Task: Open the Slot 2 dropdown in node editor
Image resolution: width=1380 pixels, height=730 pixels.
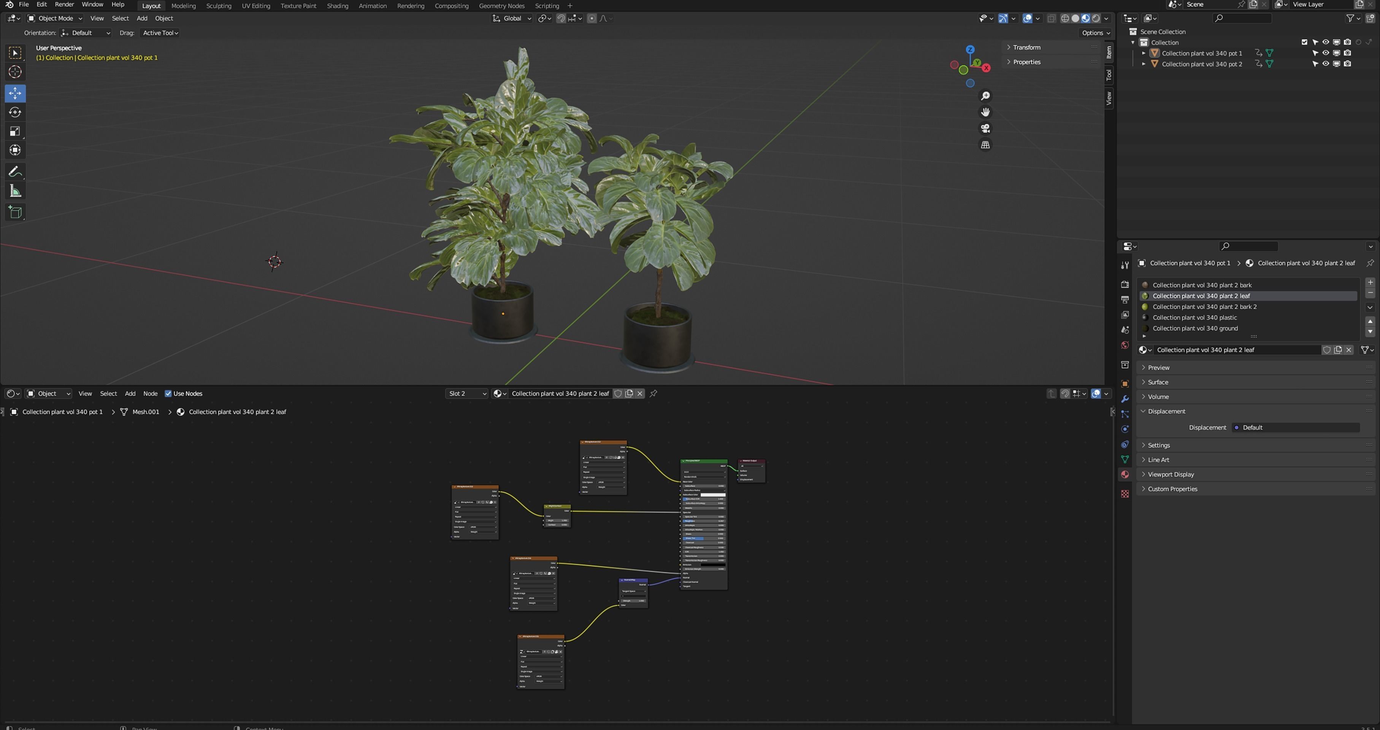Action: click(466, 394)
